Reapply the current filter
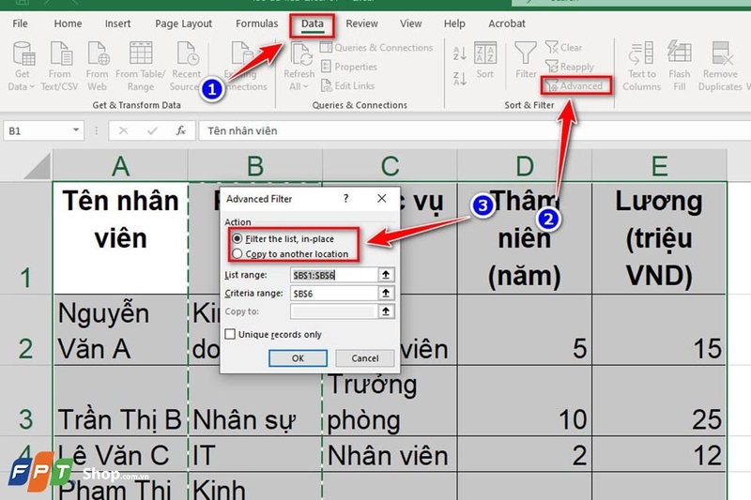This screenshot has height=500, width=751. (x=570, y=67)
